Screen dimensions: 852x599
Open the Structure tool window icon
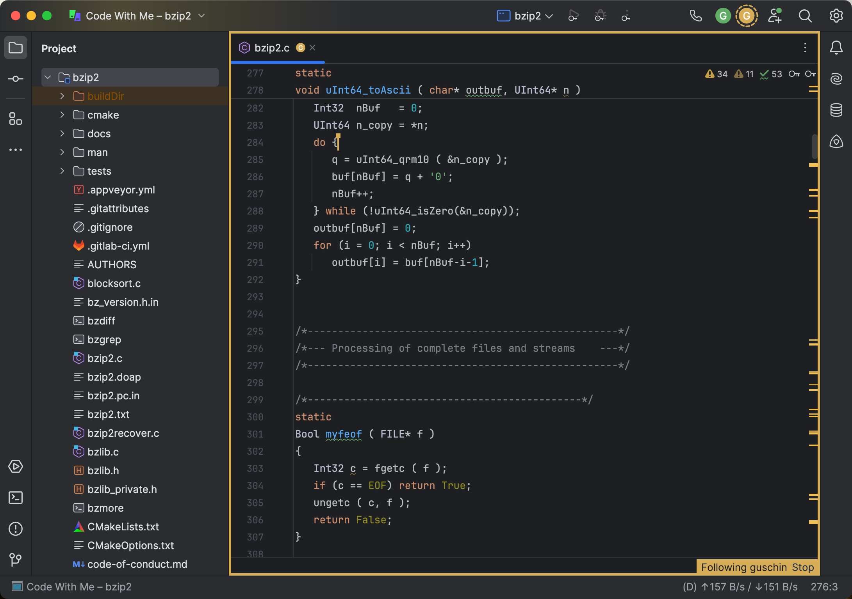(16, 119)
